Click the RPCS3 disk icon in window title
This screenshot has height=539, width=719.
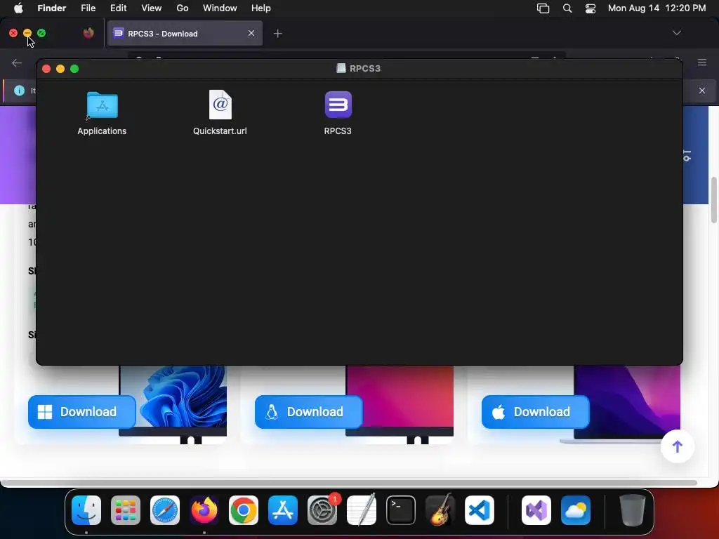341,68
